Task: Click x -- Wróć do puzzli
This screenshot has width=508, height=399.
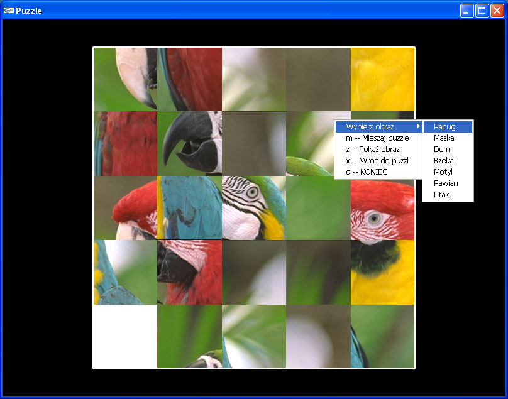Action: point(378,161)
